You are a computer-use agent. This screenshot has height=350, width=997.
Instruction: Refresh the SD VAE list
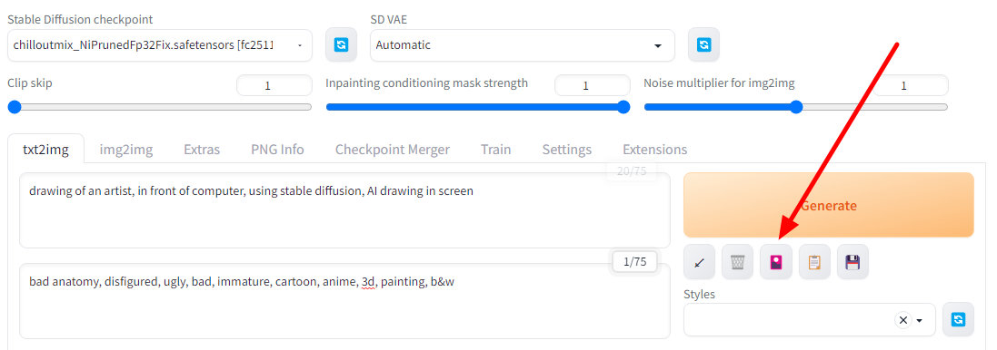703,45
